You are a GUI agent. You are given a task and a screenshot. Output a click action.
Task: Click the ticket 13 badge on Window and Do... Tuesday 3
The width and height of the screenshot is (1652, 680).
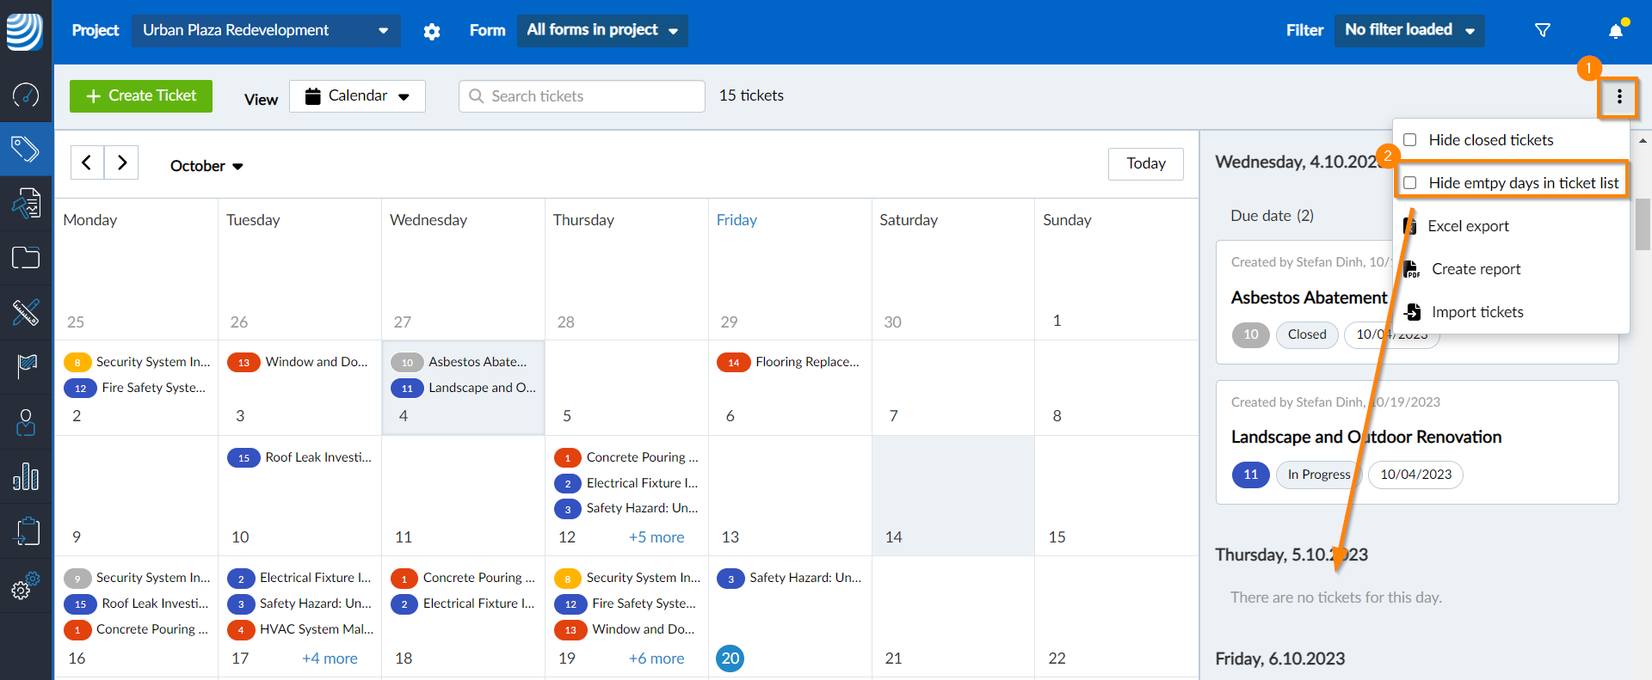pos(243,363)
